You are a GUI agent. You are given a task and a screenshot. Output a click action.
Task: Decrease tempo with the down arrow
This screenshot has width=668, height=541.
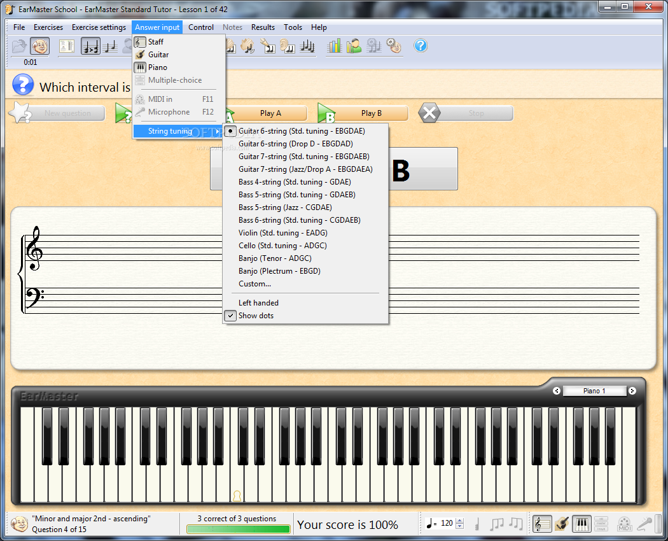tap(460, 526)
